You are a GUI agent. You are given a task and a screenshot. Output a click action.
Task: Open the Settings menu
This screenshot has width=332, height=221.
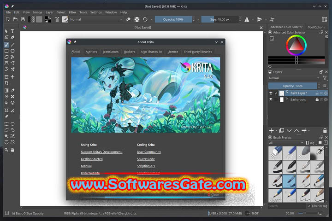[96, 12]
